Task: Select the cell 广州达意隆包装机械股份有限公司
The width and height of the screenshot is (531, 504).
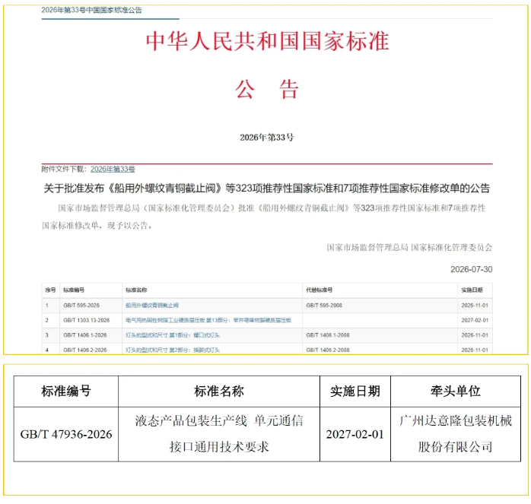Action: click(x=456, y=434)
